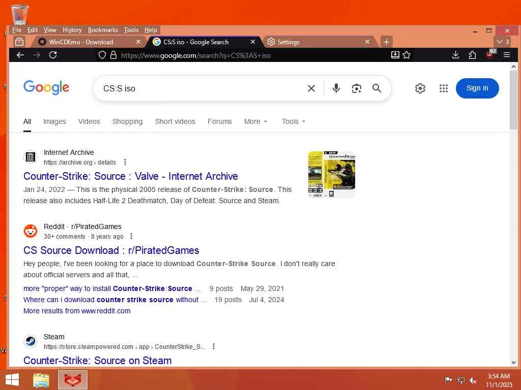Screen dimensions: 521x390
Task: Open the Bookmarks menu
Action: (x=103, y=30)
